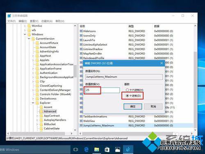This screenshot has width=205, height=154.
Task: Click the value name field JumpListItems_Maximum
Action: (x=124, y=77)
